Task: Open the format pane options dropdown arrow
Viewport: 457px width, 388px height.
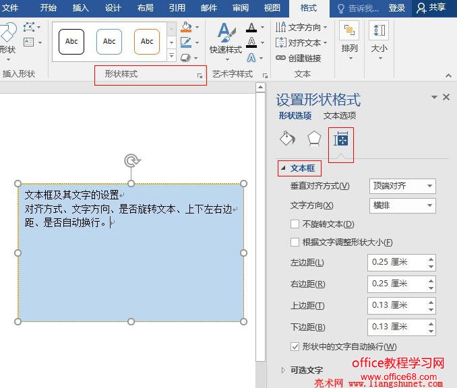Action: [434, 97]
